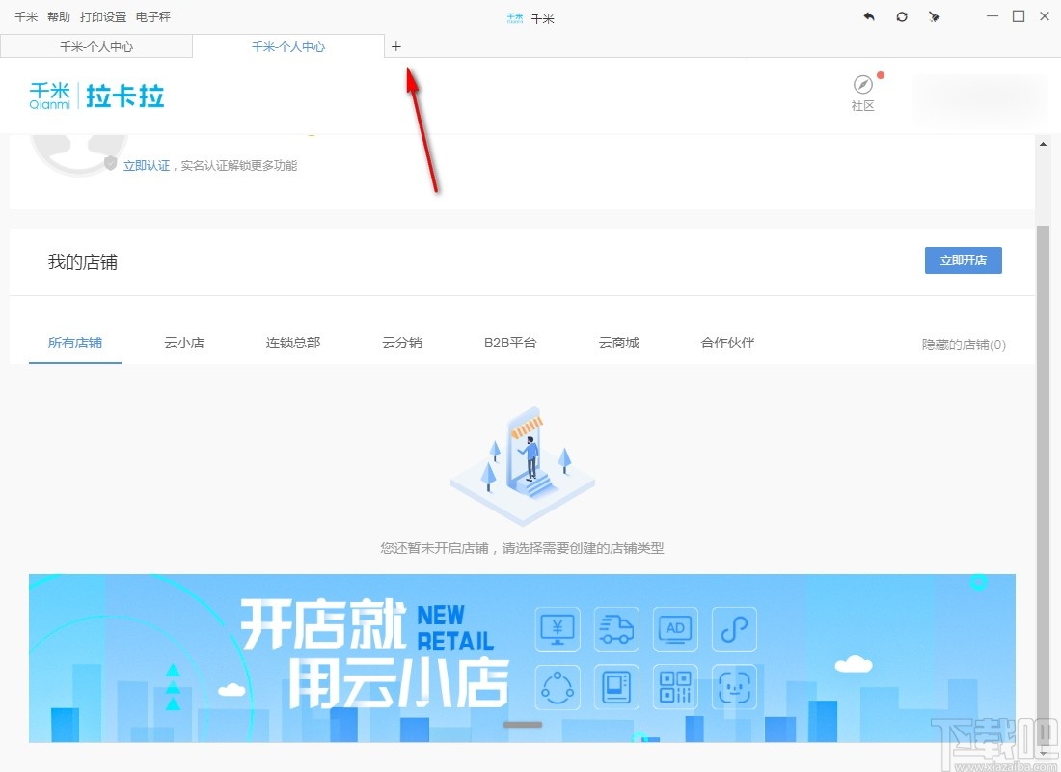
Task: Click the back navigation arrow icon
Action: pyautogui.click(x=869, y=16)
